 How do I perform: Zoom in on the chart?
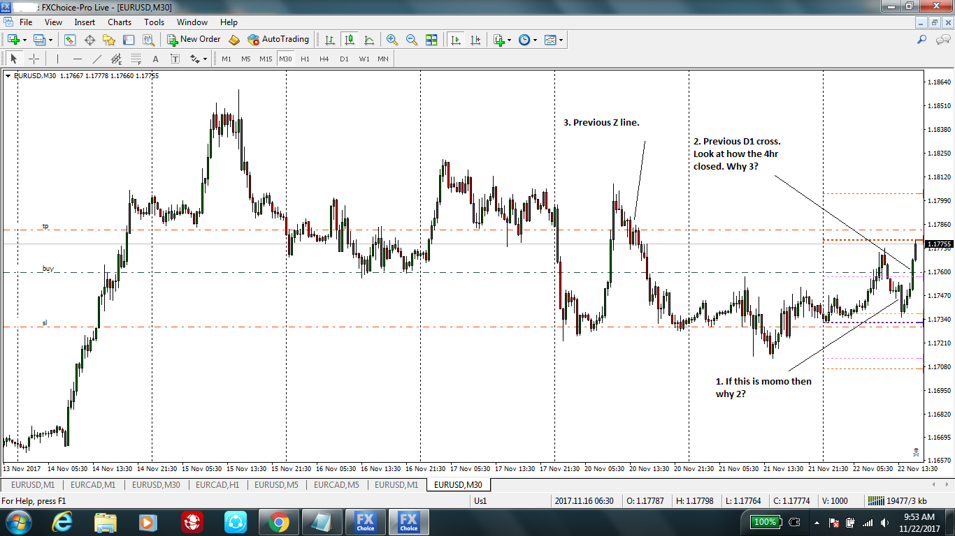click(x=392, y=40)
